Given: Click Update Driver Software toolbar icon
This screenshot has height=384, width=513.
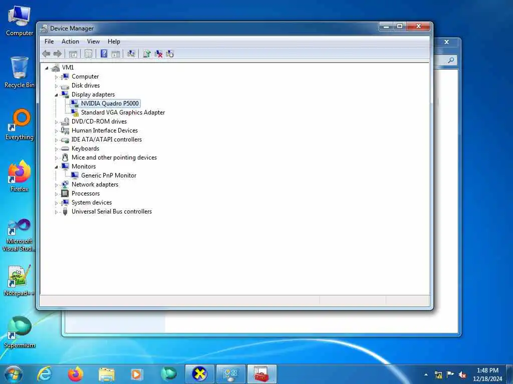Looking at the screenshot, I should [x=147, y=53].
